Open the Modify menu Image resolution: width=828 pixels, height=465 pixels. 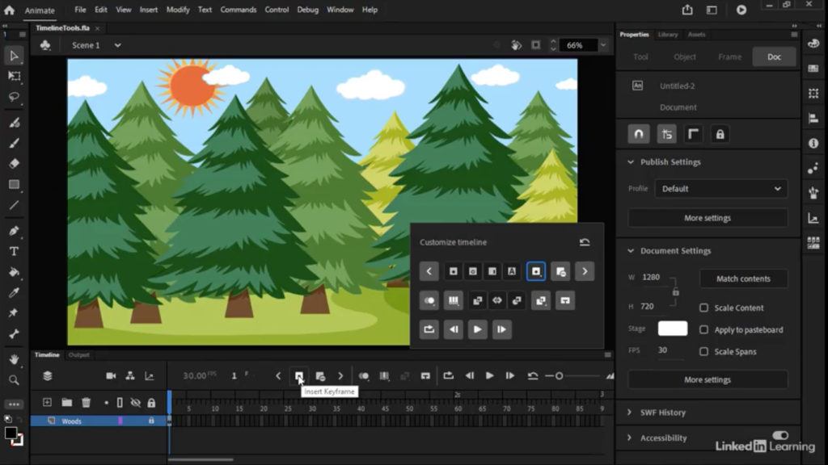(178, 10)
